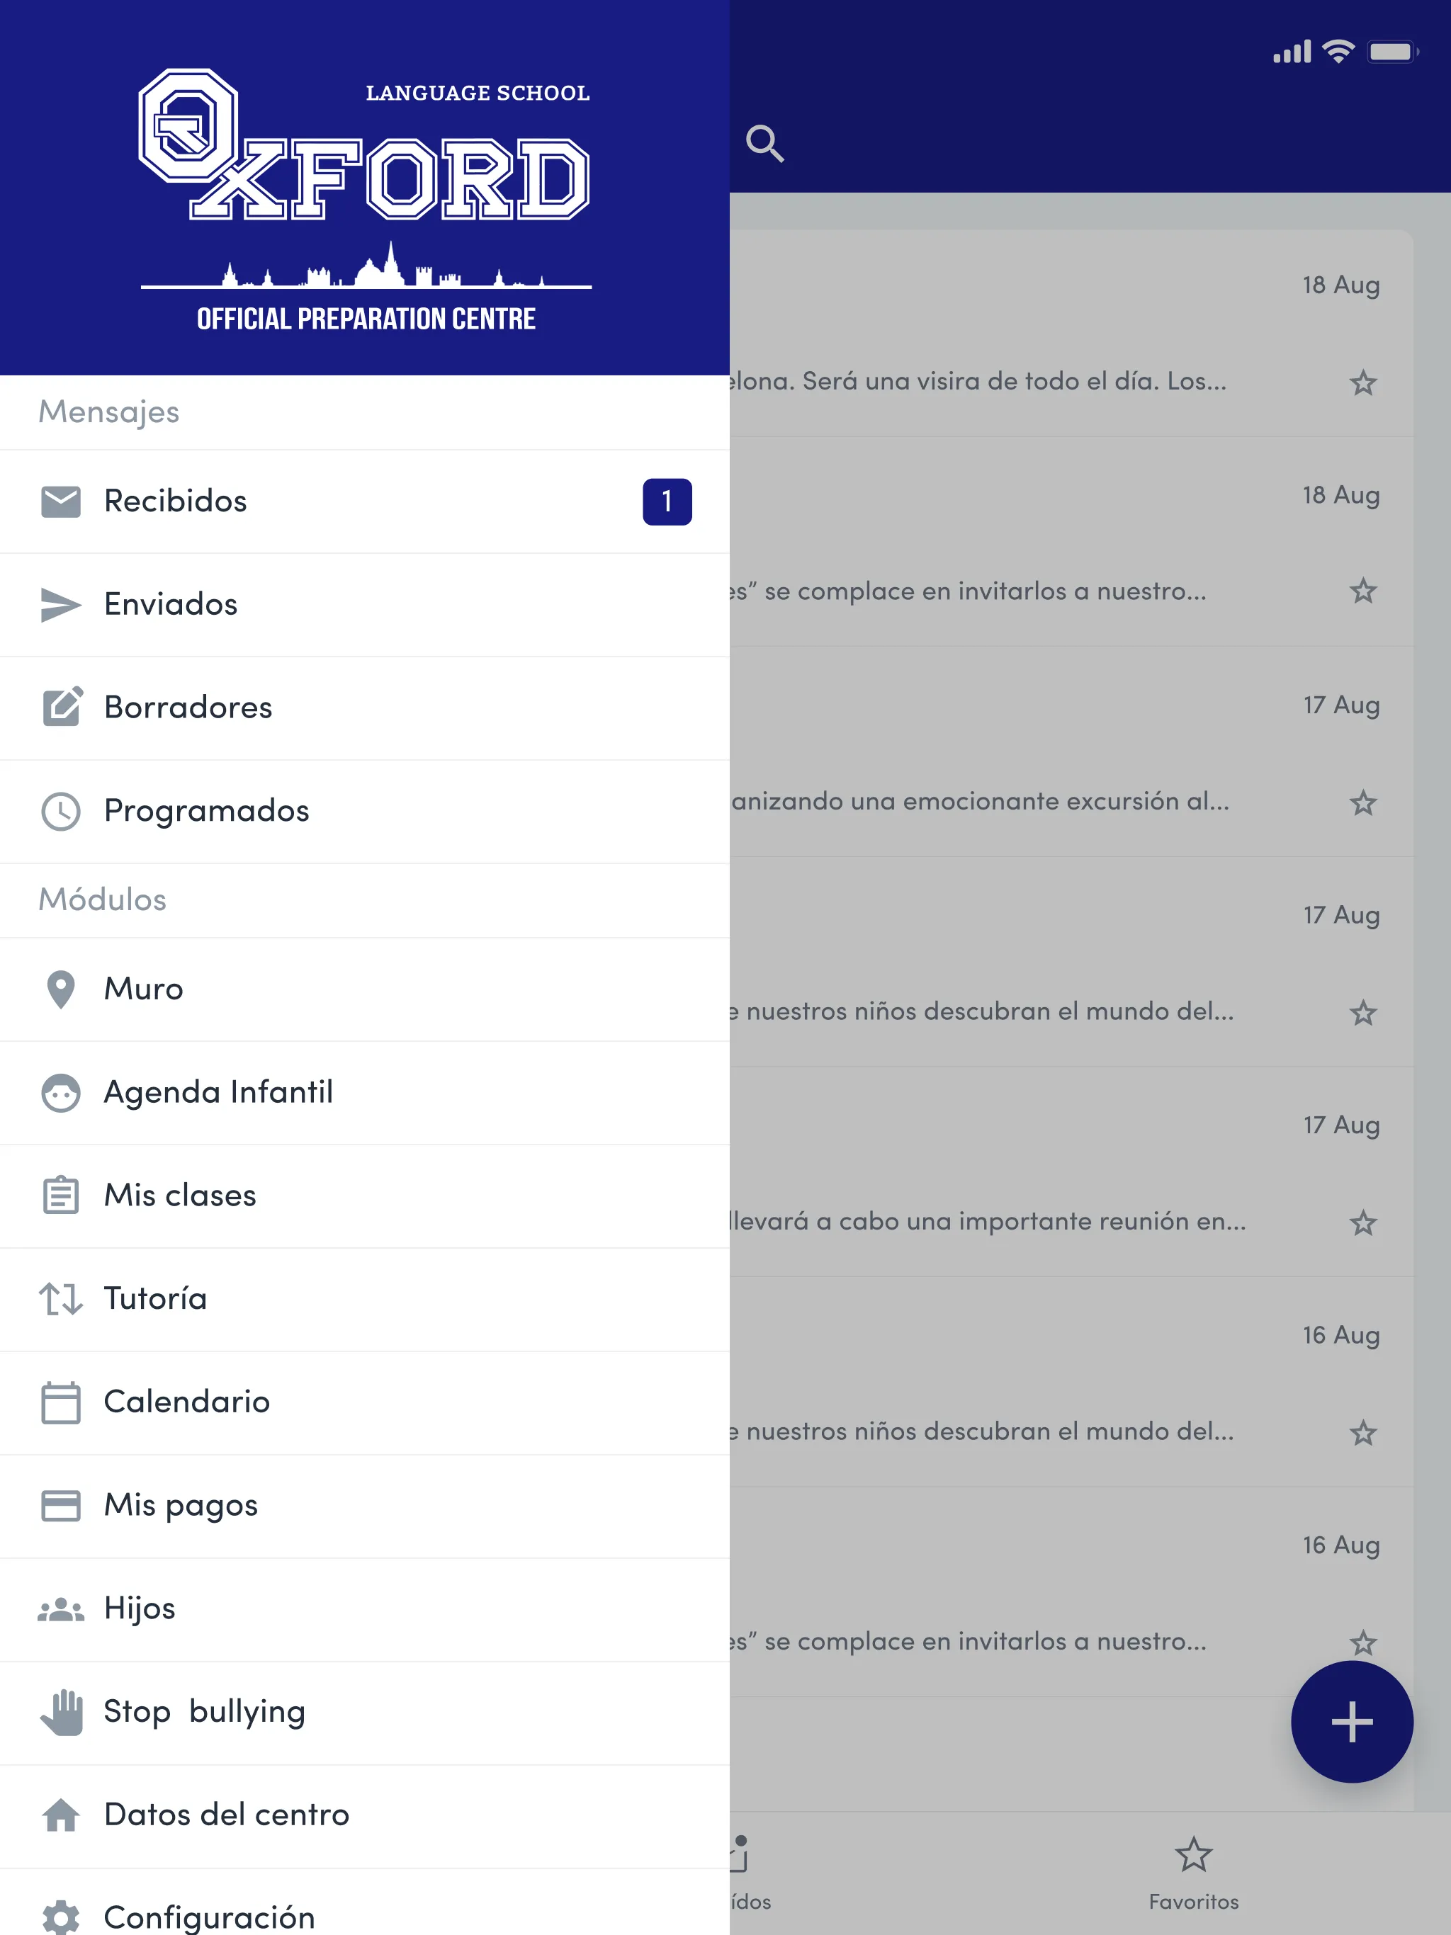This screenshot has height=1935, width=1451.
Task: View Hijos module
Action: coord(140,1606)
